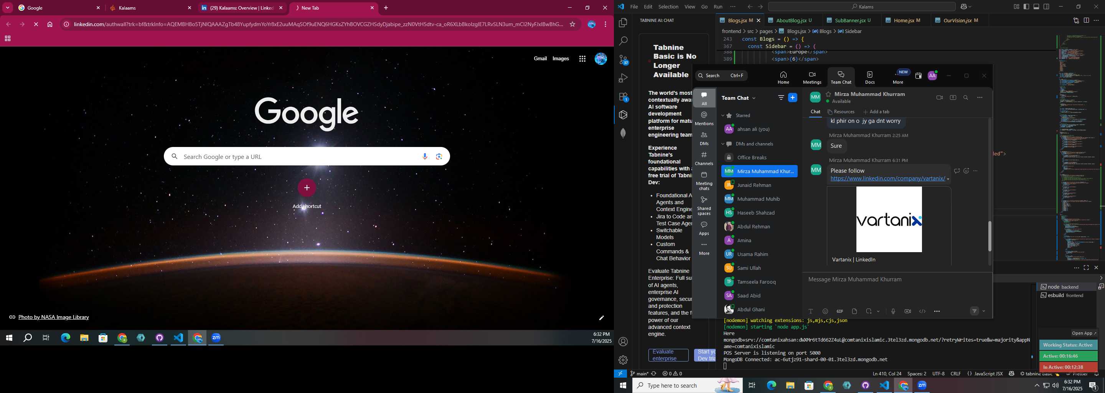Start a video call with Mirza Muhammad Khurram

click(x=939, y=98)
